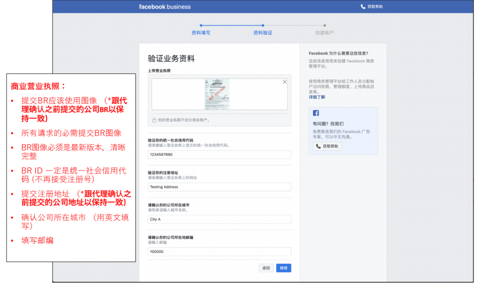Click the 获取帮助 button in help card
The width and height of the screenshot is (479, 283).
click(x=327, y=146)
